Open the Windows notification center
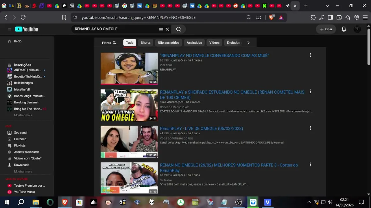Image resolution: width=371 pixels, height=208 pixels. pyautogui.click(x=361, y=202)
